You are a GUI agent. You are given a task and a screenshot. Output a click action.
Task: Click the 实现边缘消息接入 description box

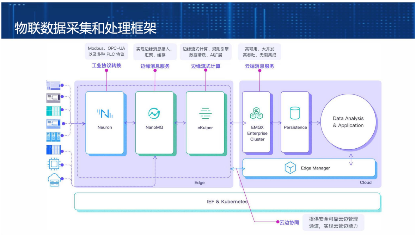click(x=155, y=52)
